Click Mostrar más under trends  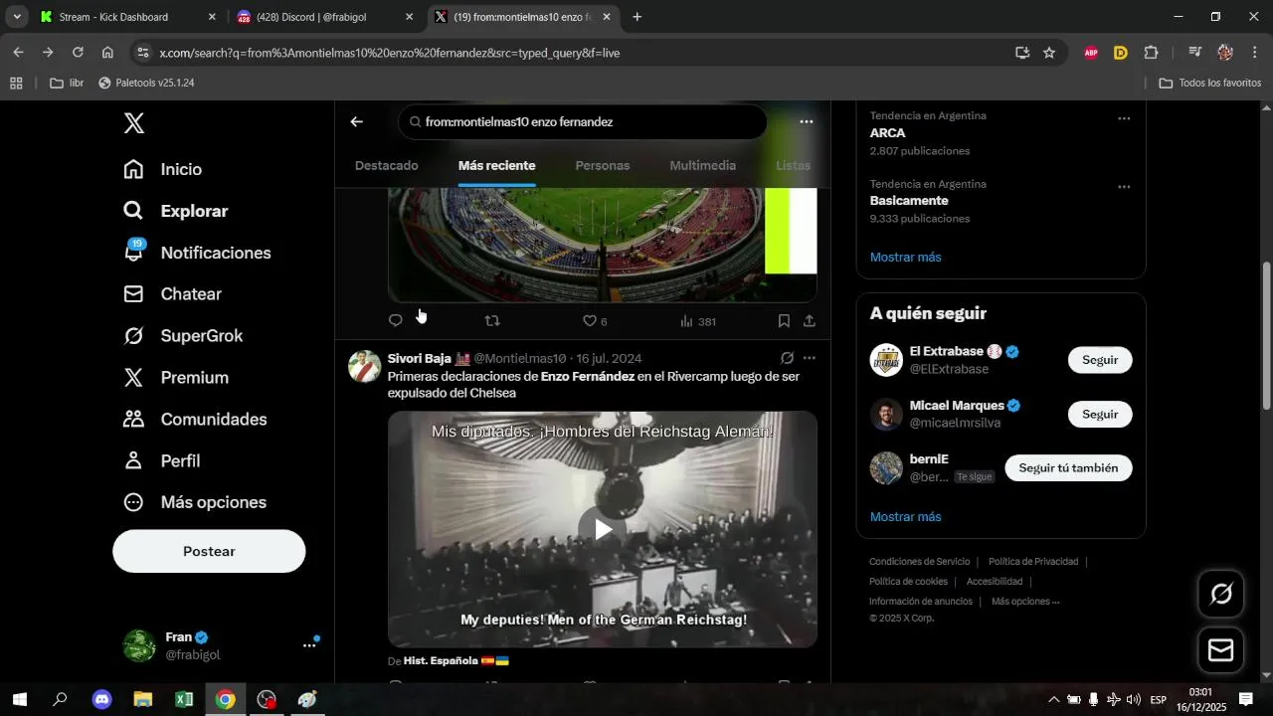tap(906, 257)
